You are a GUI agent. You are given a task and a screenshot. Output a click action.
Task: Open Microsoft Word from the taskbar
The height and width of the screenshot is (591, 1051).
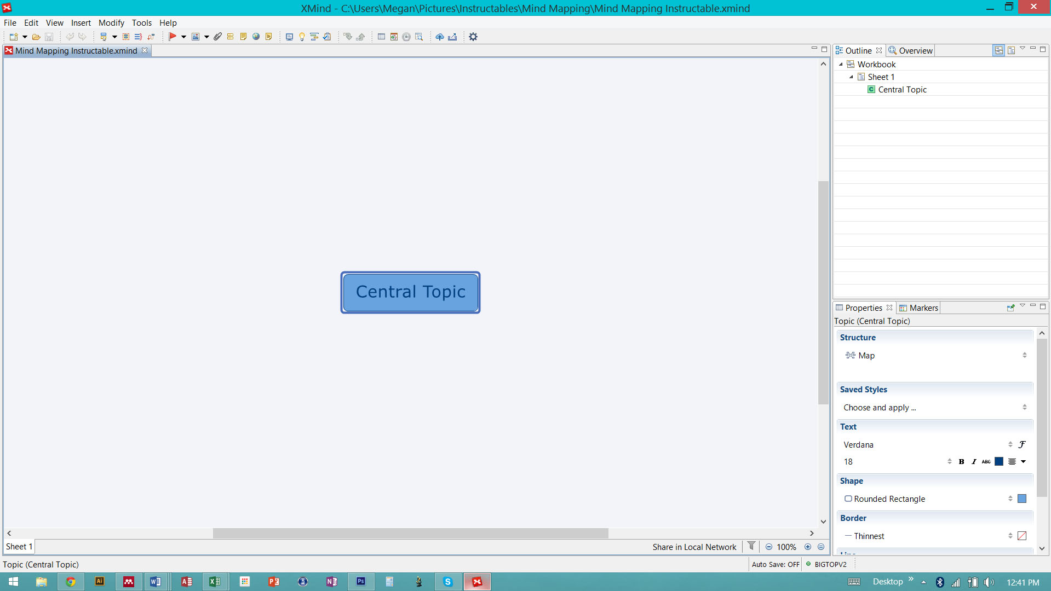click(x=156, y=582)
